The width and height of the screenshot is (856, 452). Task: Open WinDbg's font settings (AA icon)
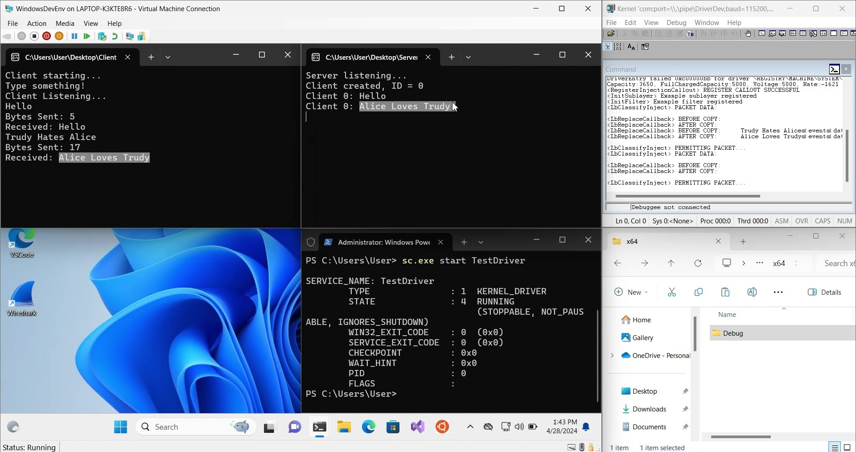pyautogui.click(x=631, y=47)
